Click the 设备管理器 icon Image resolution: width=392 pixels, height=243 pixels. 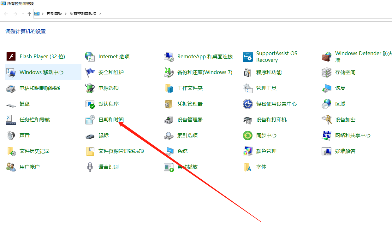(169, 120)
